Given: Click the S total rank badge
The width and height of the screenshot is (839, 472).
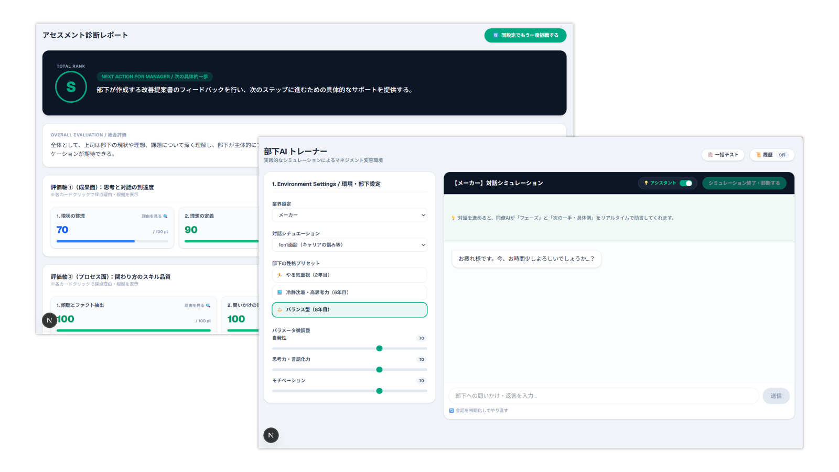Looking at the screenshot, I should pyautogui.click(x=71, y=87).
